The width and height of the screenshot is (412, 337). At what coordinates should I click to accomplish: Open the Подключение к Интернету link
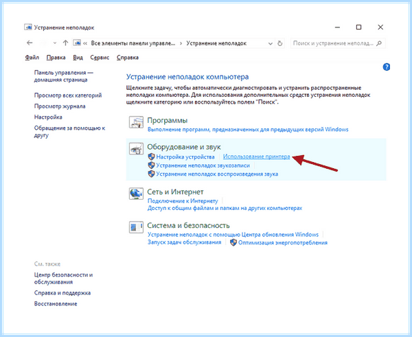[183, 201]
